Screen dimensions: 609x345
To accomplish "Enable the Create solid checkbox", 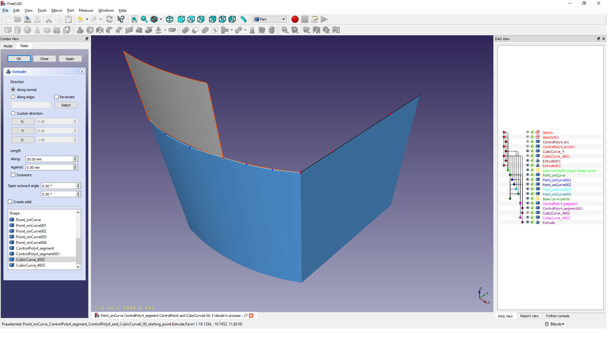I will 10,202.
